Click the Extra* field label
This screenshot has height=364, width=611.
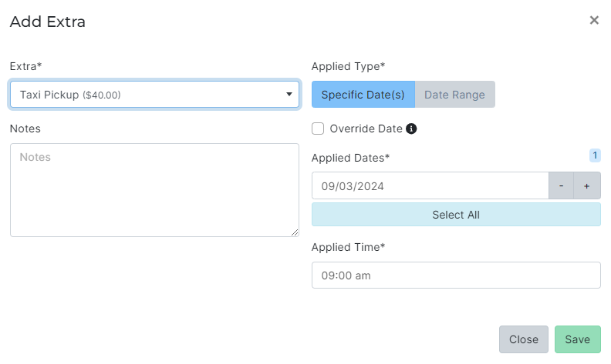tap(25, 66)
